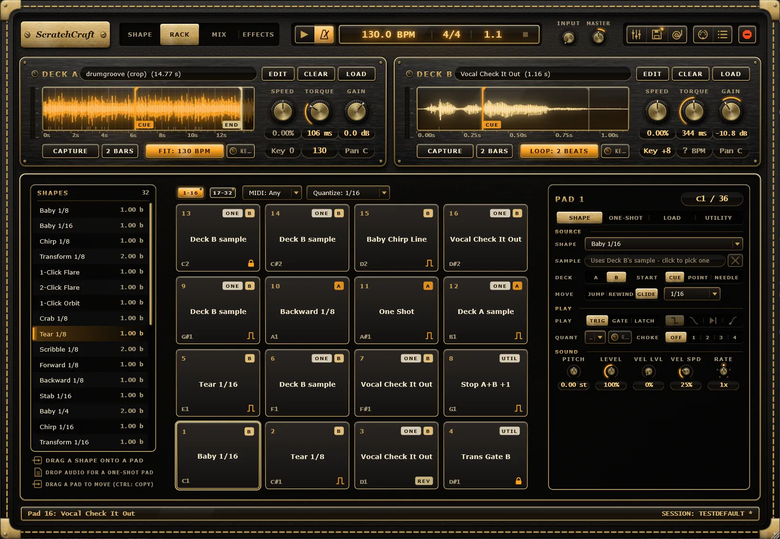The width and height of the screenshot is (780, 539).
Task: Click Deck B CLEAR button
Action: 690,74
